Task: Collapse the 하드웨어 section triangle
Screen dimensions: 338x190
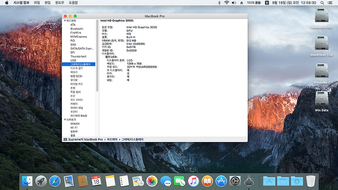Action: [x=65, y=21]
